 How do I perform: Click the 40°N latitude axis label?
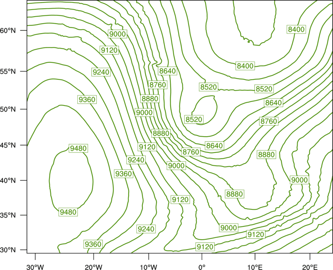pyautogui.click(x=8, y=181)
